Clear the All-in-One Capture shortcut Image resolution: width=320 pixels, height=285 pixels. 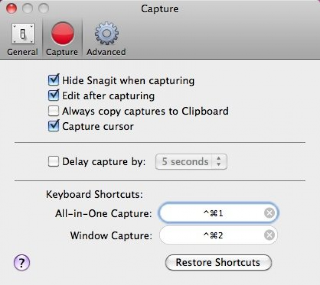click(269, 213)
